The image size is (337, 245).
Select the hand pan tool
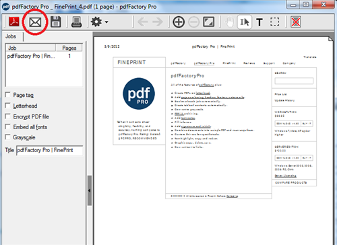[x=230, y=22]
